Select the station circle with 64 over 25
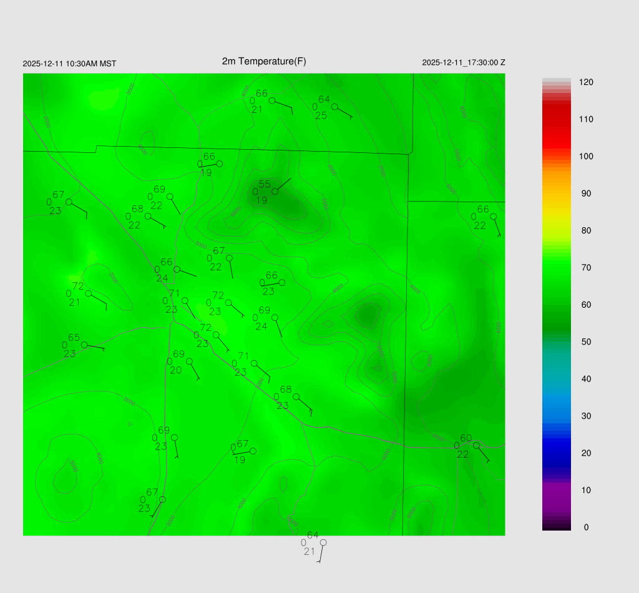The image size is (639, 593). [334, 107]
